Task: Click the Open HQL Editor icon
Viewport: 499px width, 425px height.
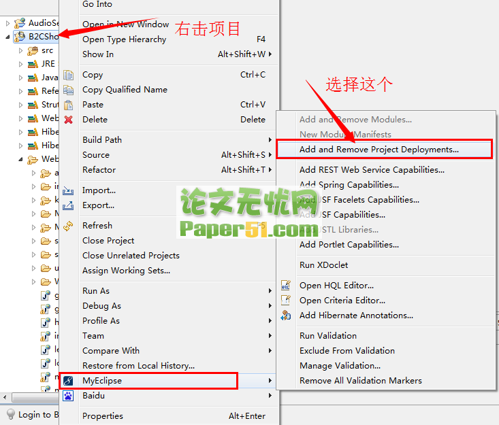Action: tap(285, 286)
